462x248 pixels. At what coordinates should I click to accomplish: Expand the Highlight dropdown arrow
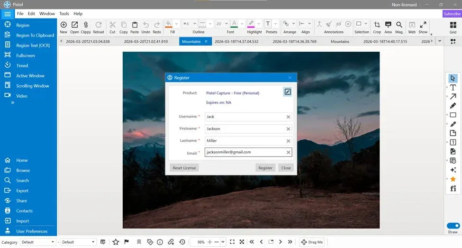click(259, 24)
